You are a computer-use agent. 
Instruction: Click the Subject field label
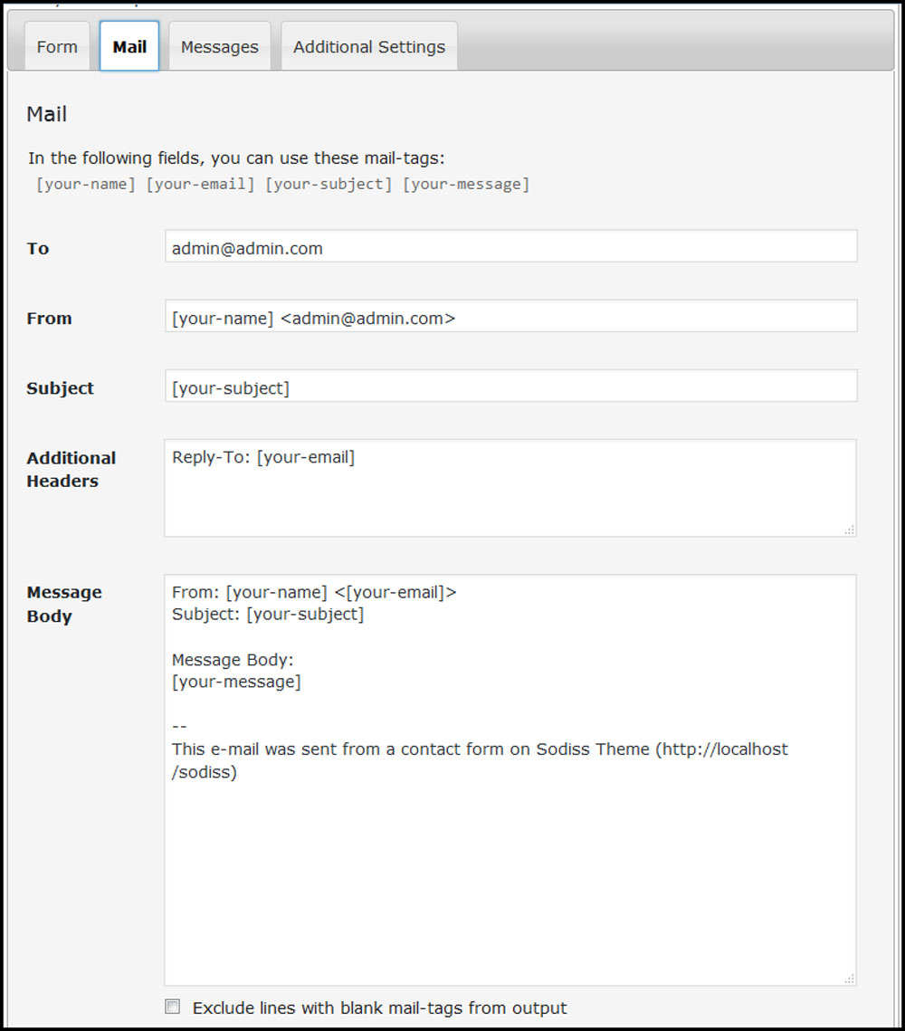tap(60, 388)
